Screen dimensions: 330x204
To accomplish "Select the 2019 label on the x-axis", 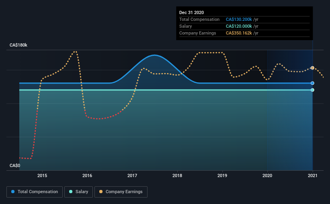I will tap(222, 175).
